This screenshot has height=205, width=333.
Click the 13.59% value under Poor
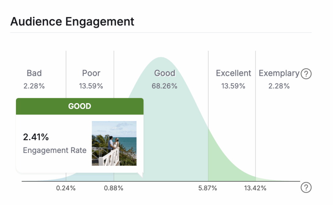pyautogui.click(x=91, y=86)
